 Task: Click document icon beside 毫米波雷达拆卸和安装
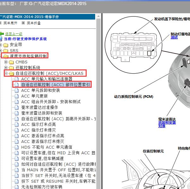click(x=17, y=113)
